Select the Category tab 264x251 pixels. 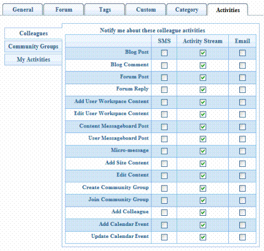[x=187, y=10]
